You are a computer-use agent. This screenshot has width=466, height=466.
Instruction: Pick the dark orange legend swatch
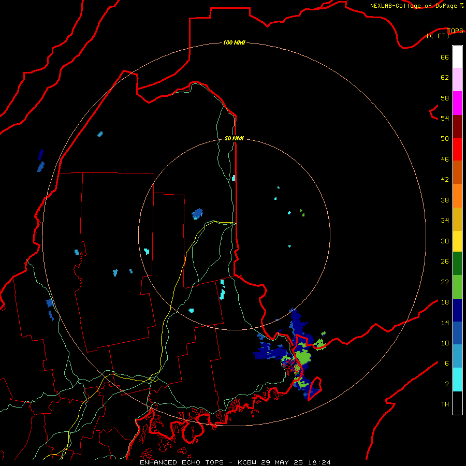tap(457, 172)
